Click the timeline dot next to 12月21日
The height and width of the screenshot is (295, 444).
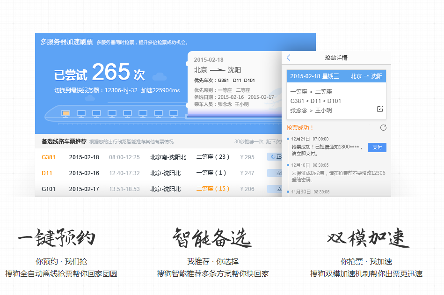click(x=289, y=138)
